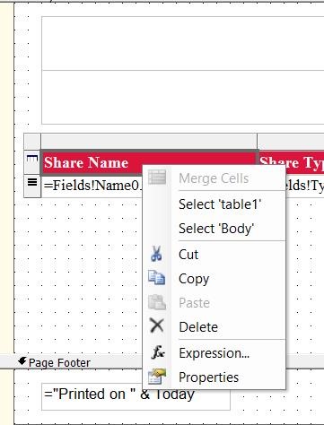This screenshot has height=425, width=324.
Task: Choose Select 'Body' from the context menu
Action: [x=216, y=229]
